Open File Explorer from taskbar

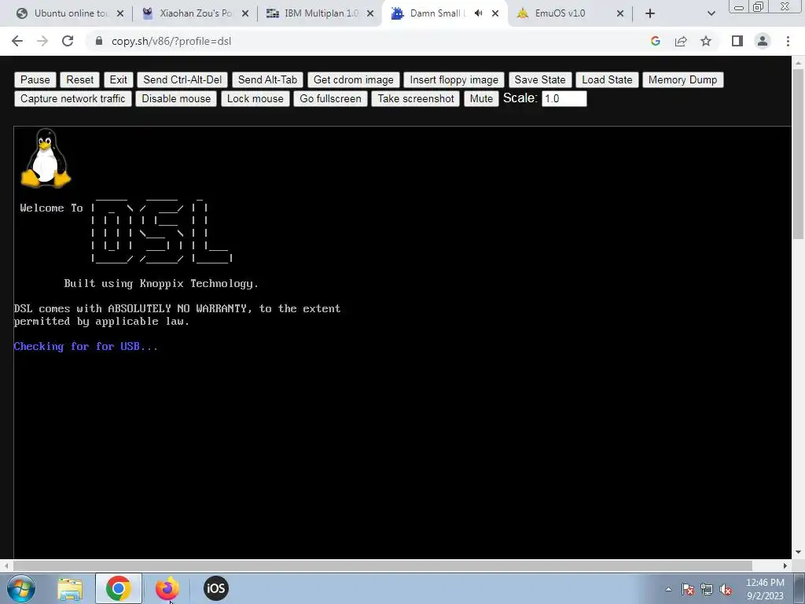70,588
